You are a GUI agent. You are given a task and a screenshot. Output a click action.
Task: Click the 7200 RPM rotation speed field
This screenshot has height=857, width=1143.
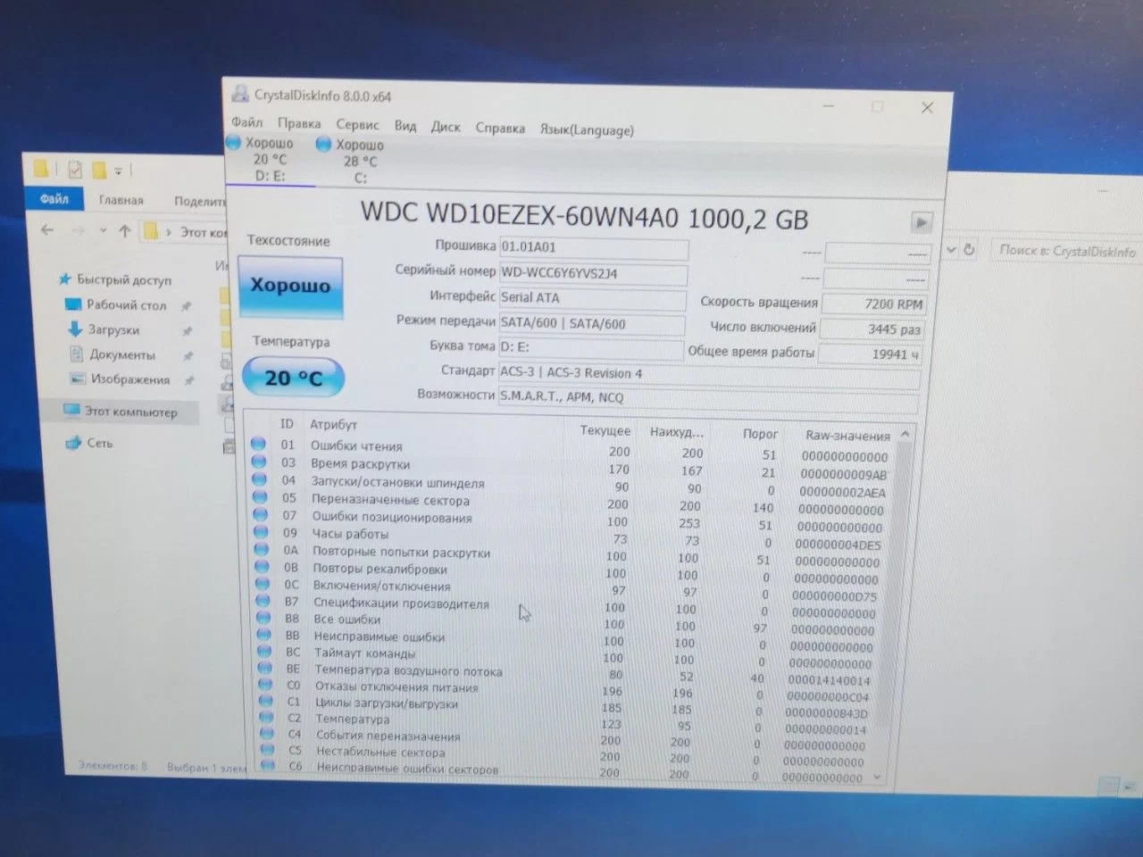pos(873,304)
